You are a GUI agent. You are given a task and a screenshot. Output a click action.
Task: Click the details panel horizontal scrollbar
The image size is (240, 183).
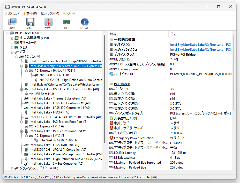tap(158, 172)
